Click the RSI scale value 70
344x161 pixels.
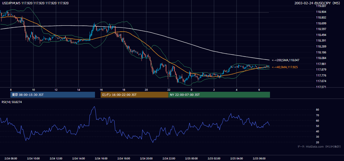pyautogui.click(x=318, y=115)
